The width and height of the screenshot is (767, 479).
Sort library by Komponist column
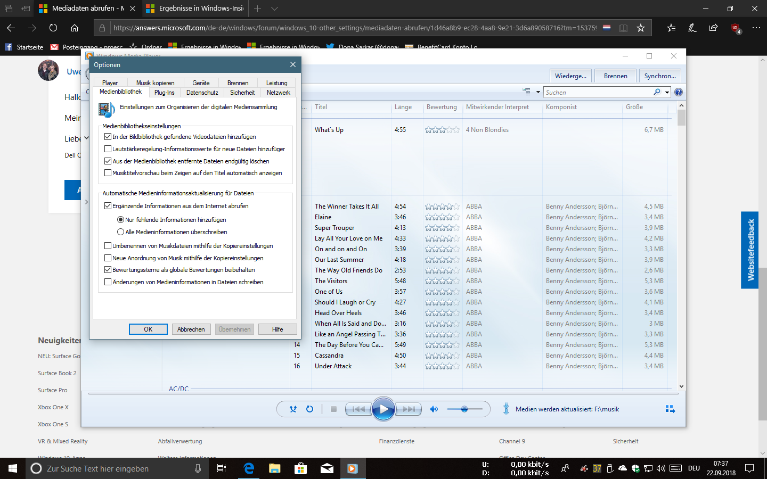(x=561, y=107)
